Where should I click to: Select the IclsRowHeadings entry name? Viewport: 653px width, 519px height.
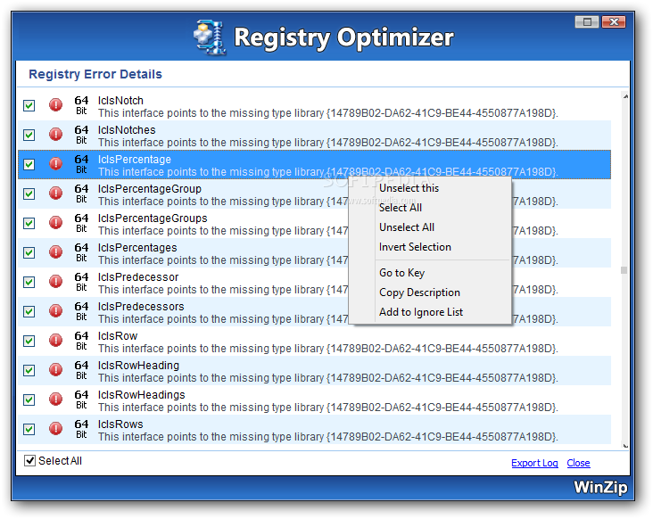click(x=141, y=394)
